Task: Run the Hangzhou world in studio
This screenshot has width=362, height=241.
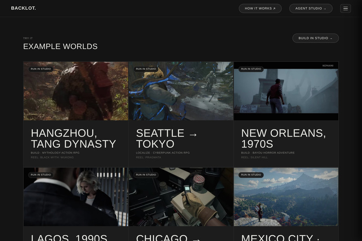Action: click(41, 69)
